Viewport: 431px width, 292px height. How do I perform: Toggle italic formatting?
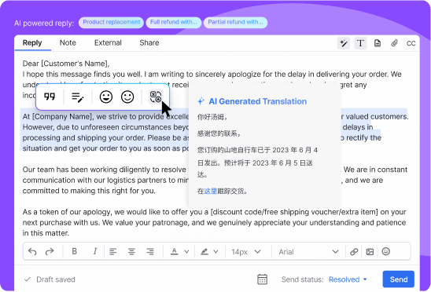click(95, 251)
